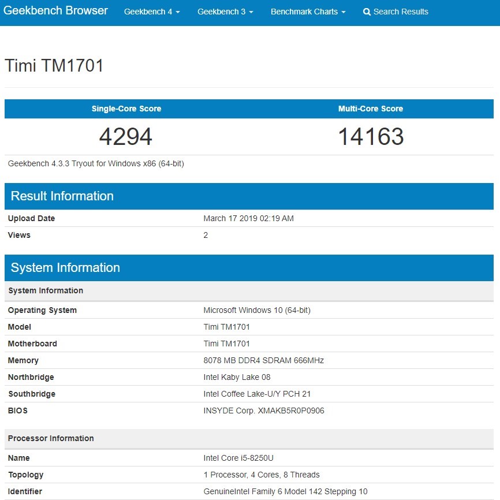Click the Processor Information subheader
Viewport: 500px width, 500px height.
click(249, 438)
